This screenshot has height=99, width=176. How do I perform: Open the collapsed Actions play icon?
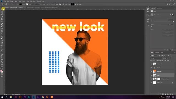coord(148,12)
